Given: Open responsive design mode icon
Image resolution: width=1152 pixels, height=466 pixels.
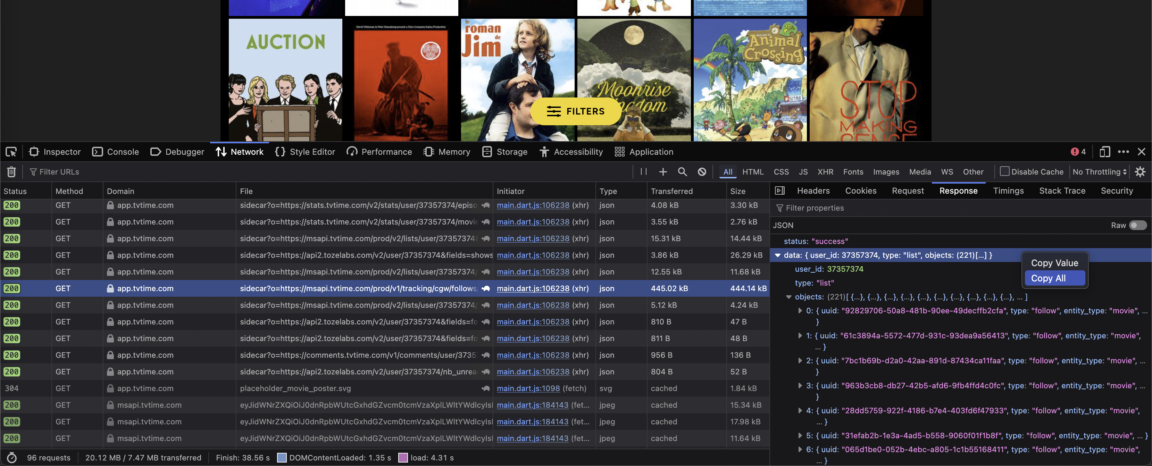Looking at the screenshot, I should coord(1104,152).
